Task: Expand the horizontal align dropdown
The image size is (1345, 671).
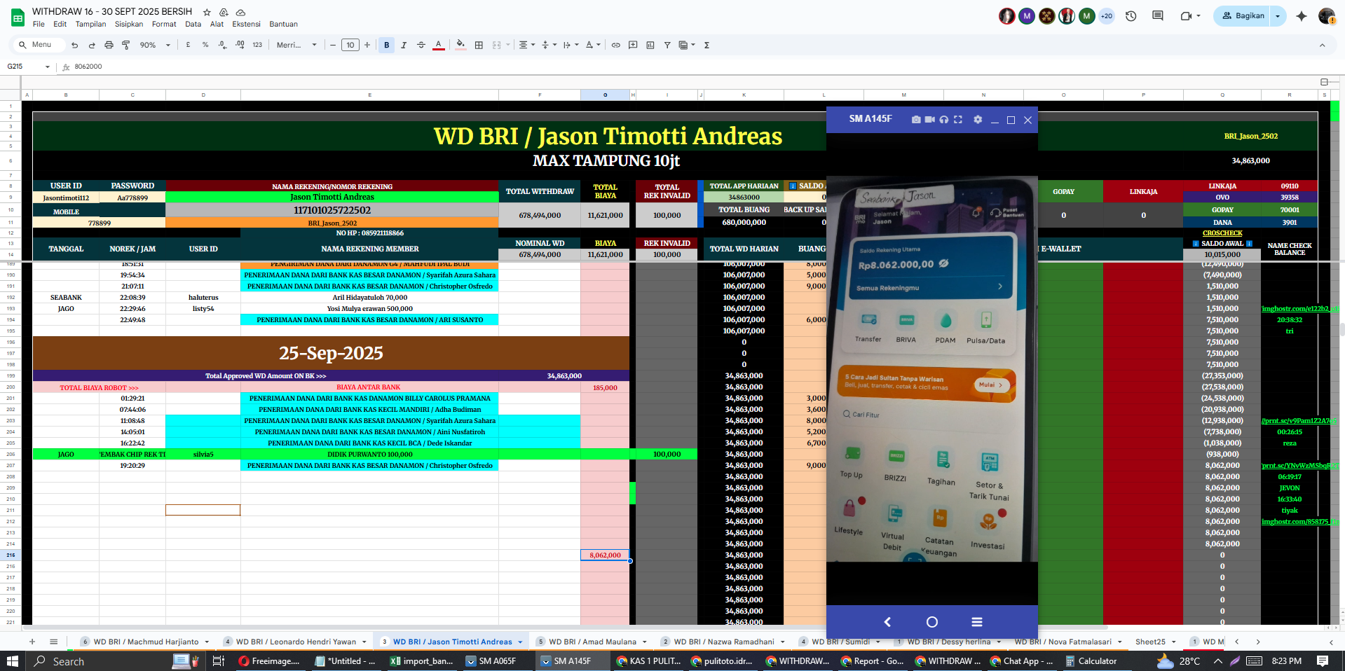Action: click(x=526, y=45)
